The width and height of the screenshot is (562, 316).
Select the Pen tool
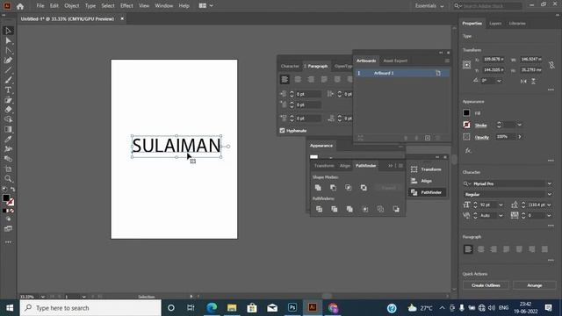8,61
